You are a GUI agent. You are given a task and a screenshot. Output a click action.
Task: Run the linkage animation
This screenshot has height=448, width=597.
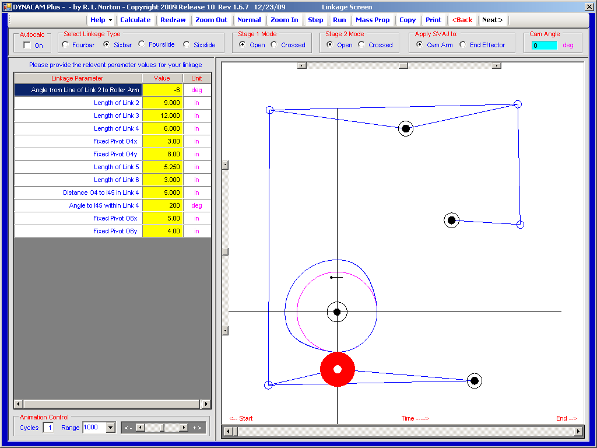point(339,20)
